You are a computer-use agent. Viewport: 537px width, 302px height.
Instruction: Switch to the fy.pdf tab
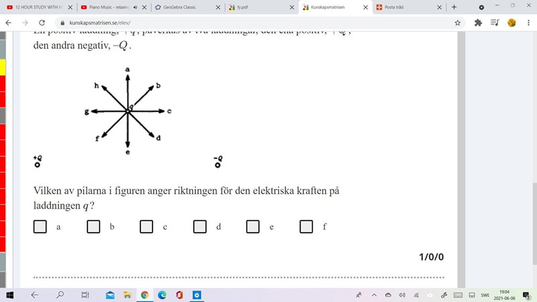(x=258, y=7)
